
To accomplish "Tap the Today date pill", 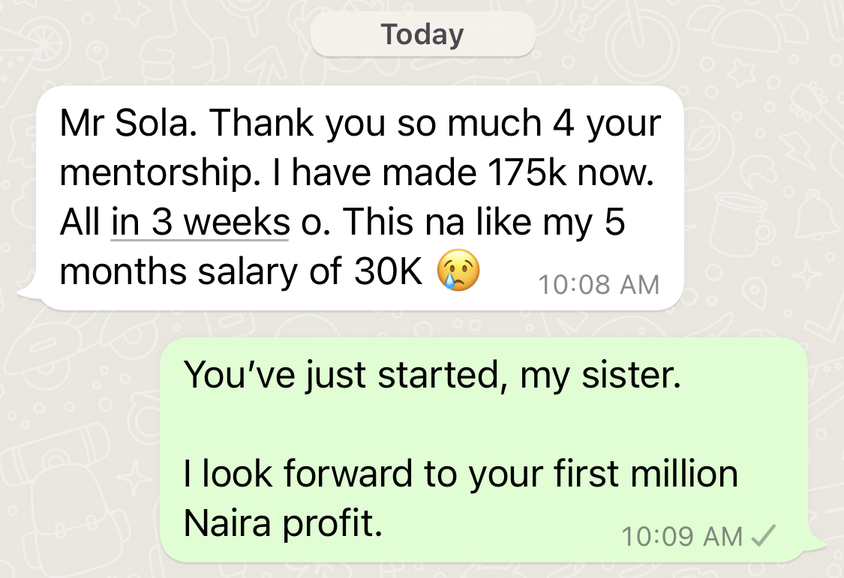I will (422, 34).
